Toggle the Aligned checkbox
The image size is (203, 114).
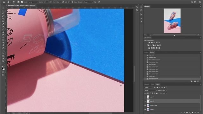tap(73, 2)
